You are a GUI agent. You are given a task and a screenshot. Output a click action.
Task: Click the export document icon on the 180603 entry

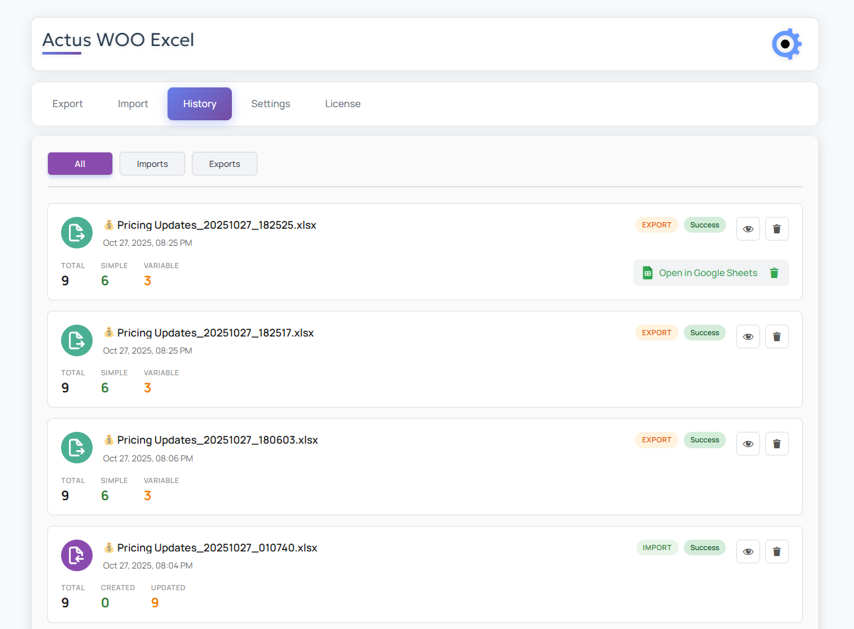[76, 448]
